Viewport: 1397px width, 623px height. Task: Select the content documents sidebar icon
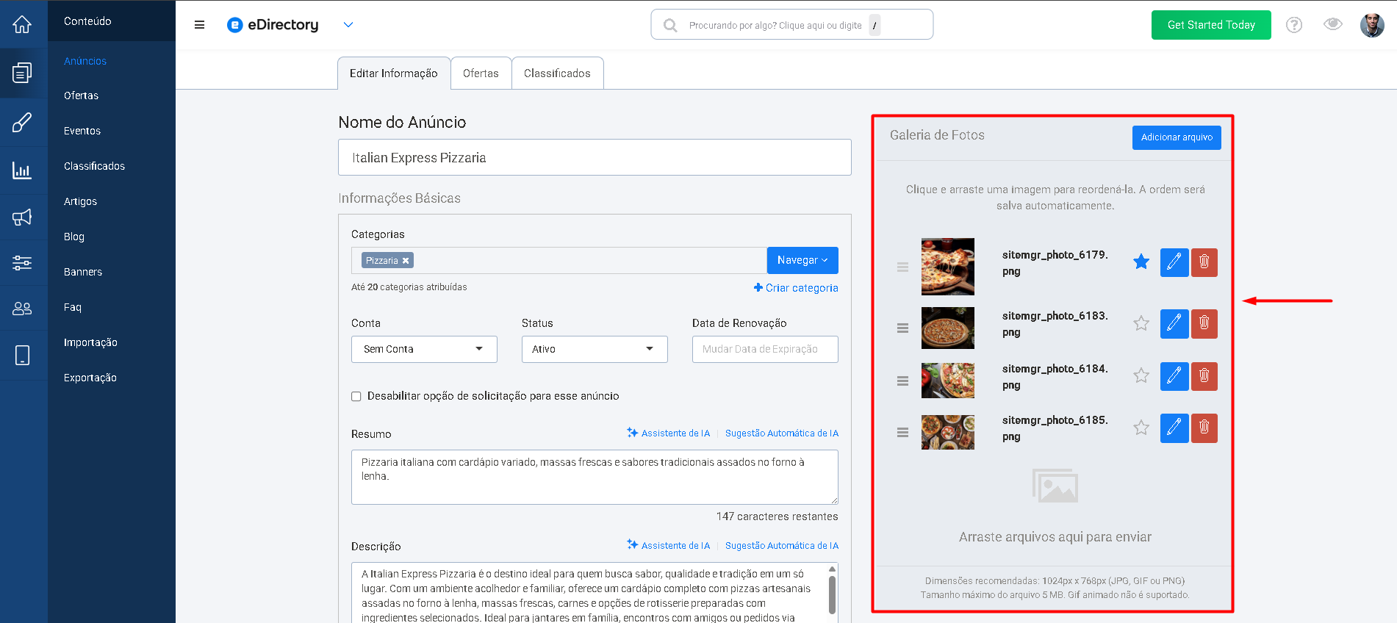click(22, 72)
